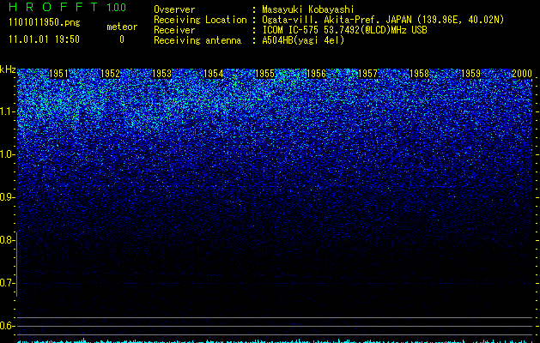Click the Ovserver label

point(174,9)
